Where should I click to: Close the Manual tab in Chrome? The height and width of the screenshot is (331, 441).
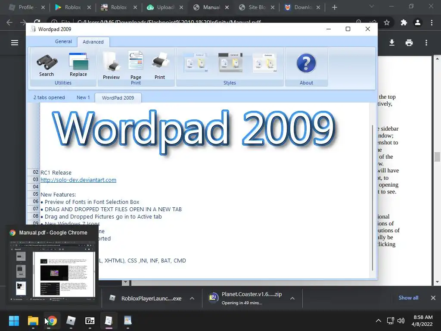click(227, 8)
